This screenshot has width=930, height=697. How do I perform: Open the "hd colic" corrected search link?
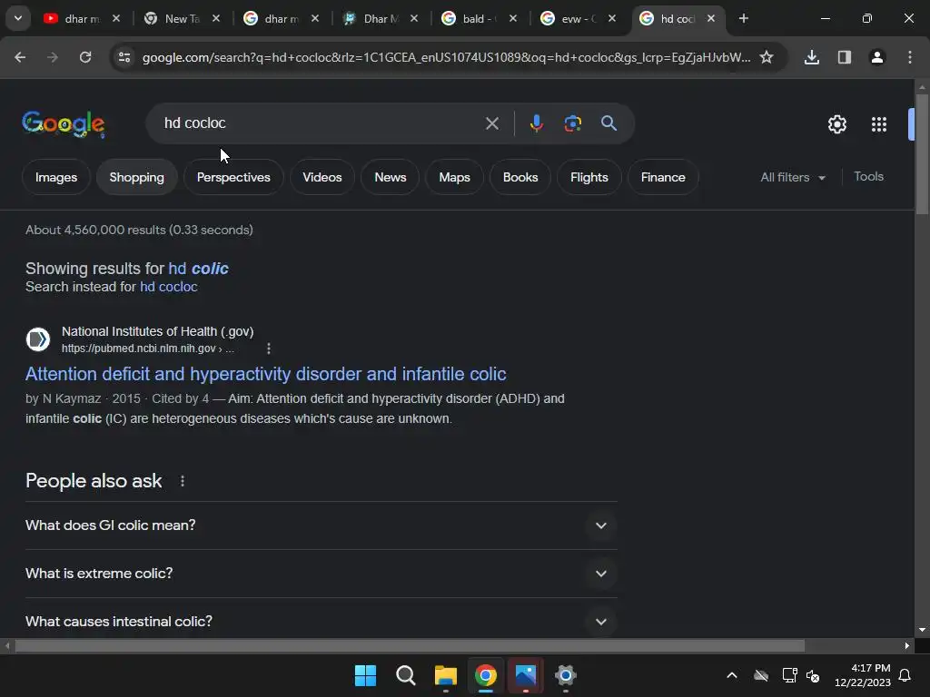coord(199,269)
